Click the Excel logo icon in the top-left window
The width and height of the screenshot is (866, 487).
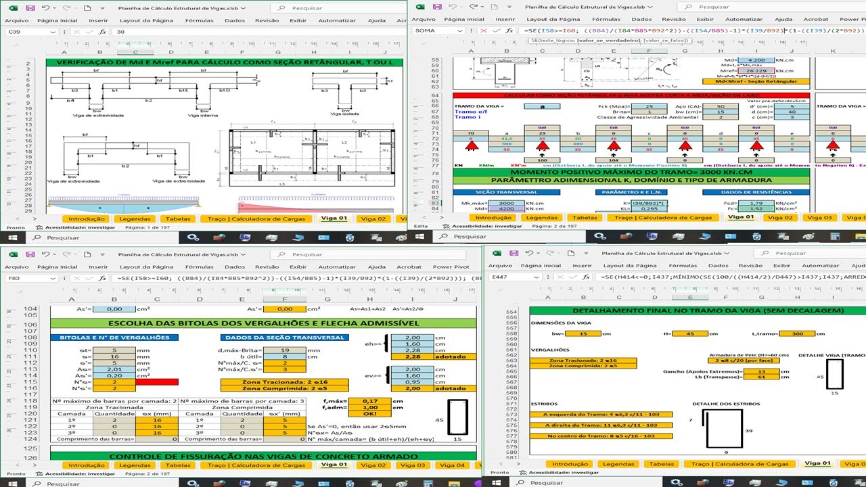pyautogui.click(x=14, y=9)
